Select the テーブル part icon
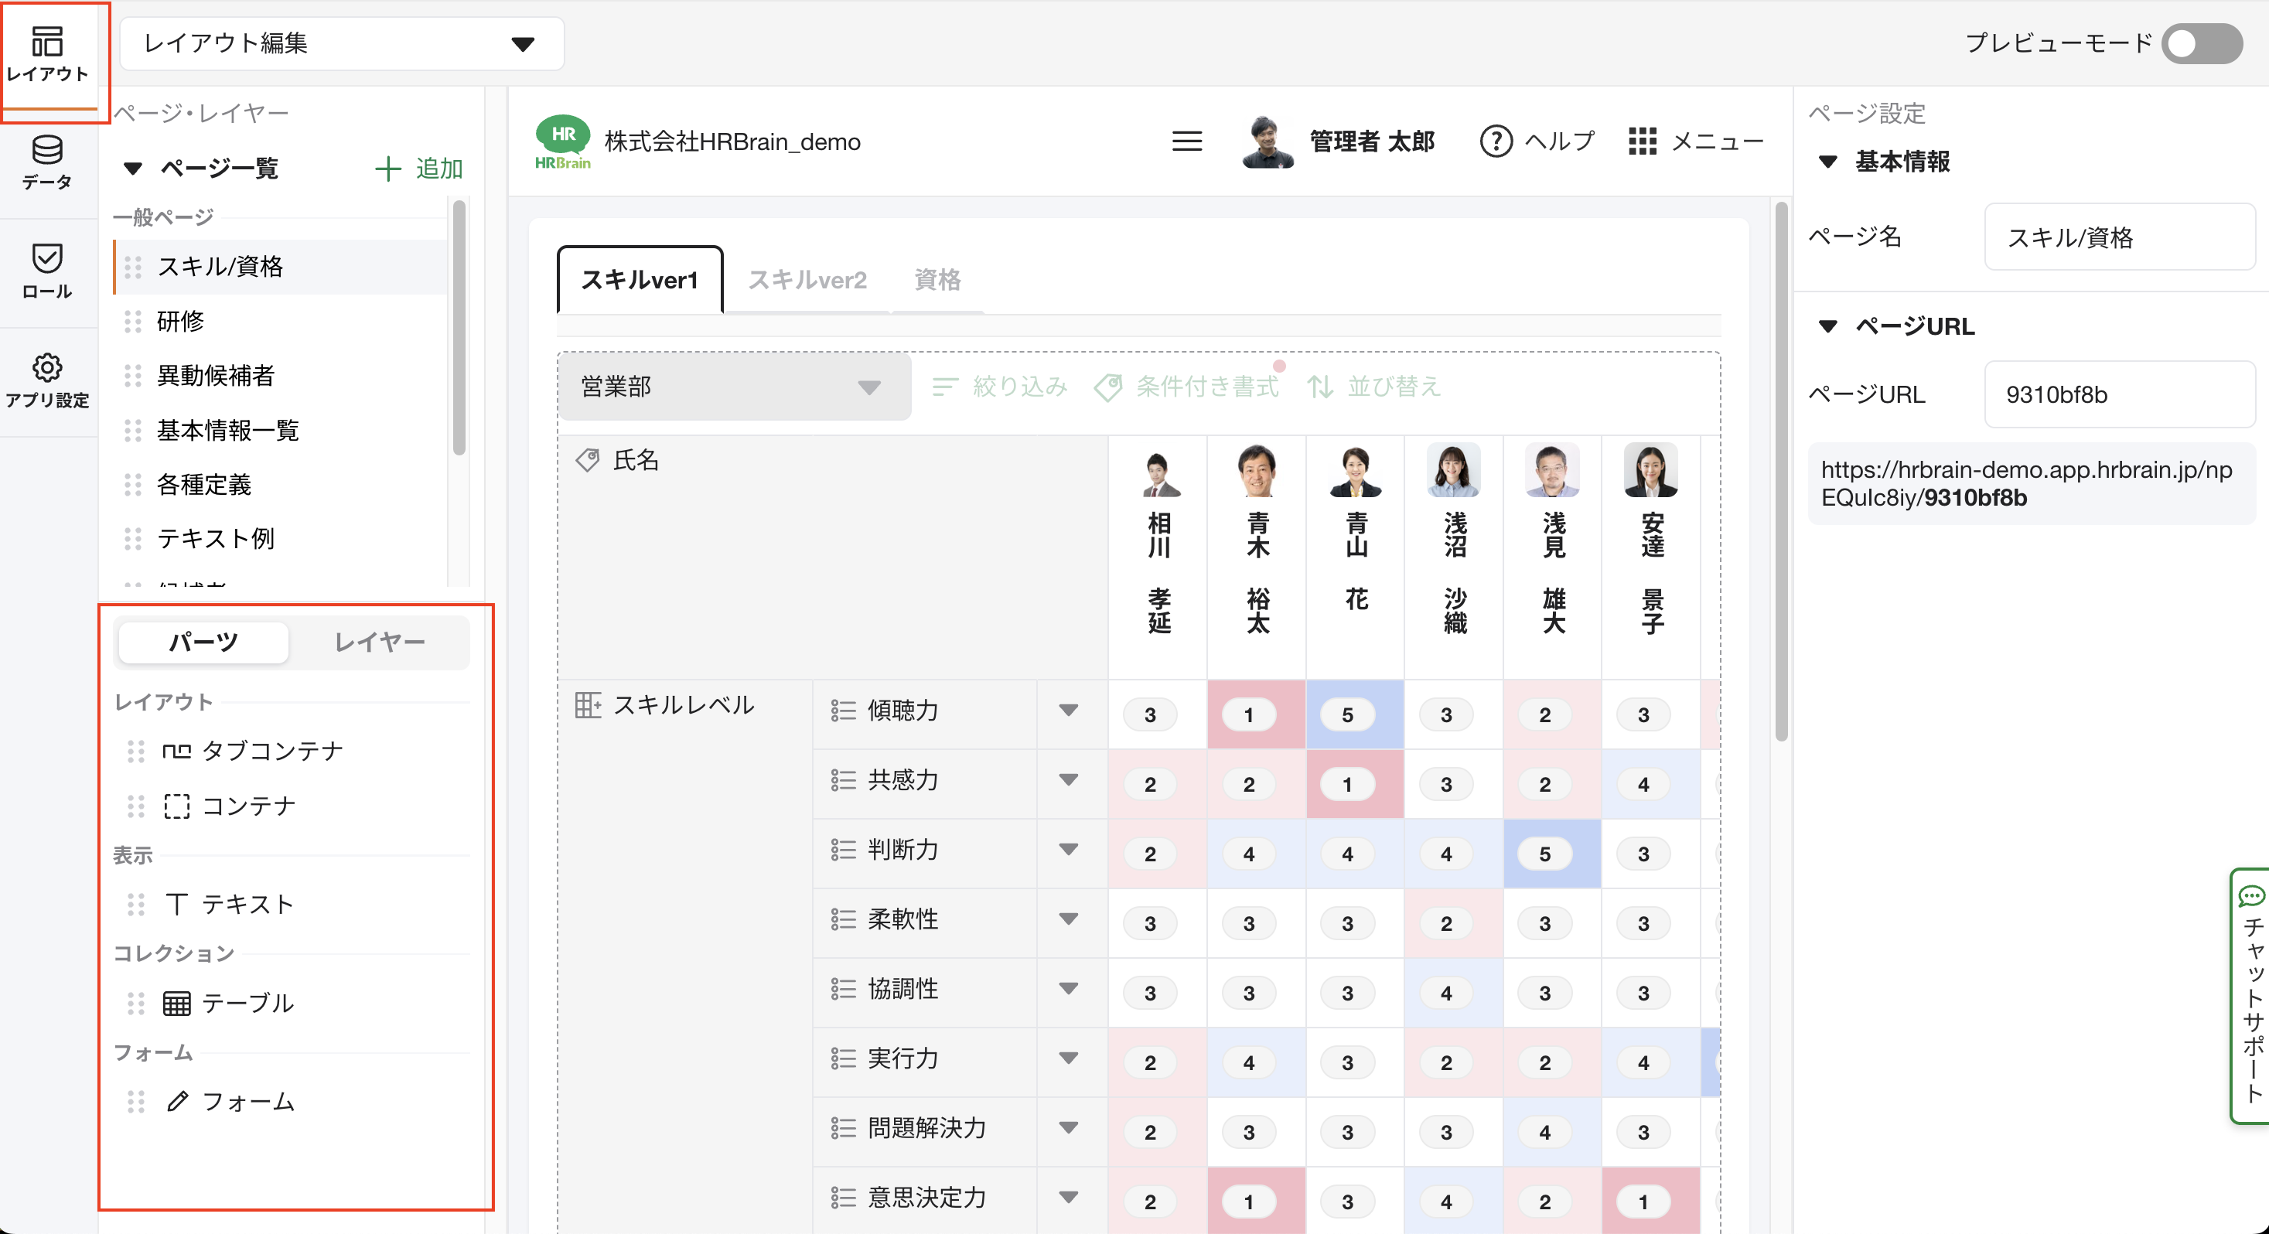The width and height of the screenshot is (2269, 1234). click(176, 1004)
